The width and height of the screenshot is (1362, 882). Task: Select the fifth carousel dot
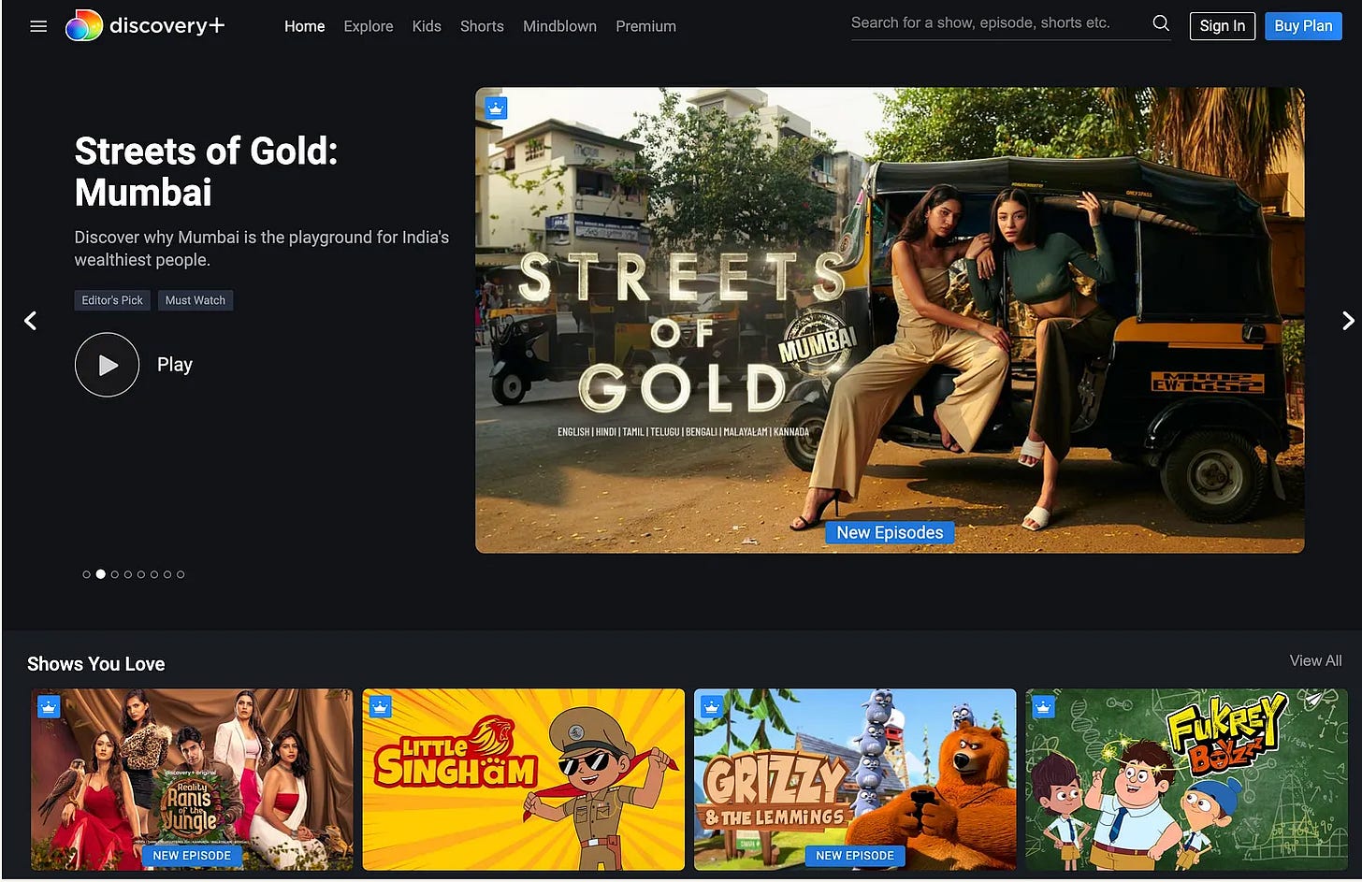pyautogui.click(x=141, y=574)
